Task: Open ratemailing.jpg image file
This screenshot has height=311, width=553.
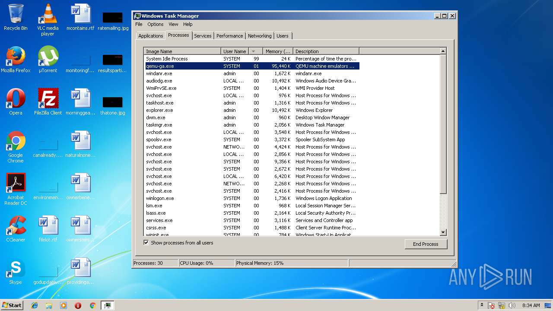Action: point(113,21)
